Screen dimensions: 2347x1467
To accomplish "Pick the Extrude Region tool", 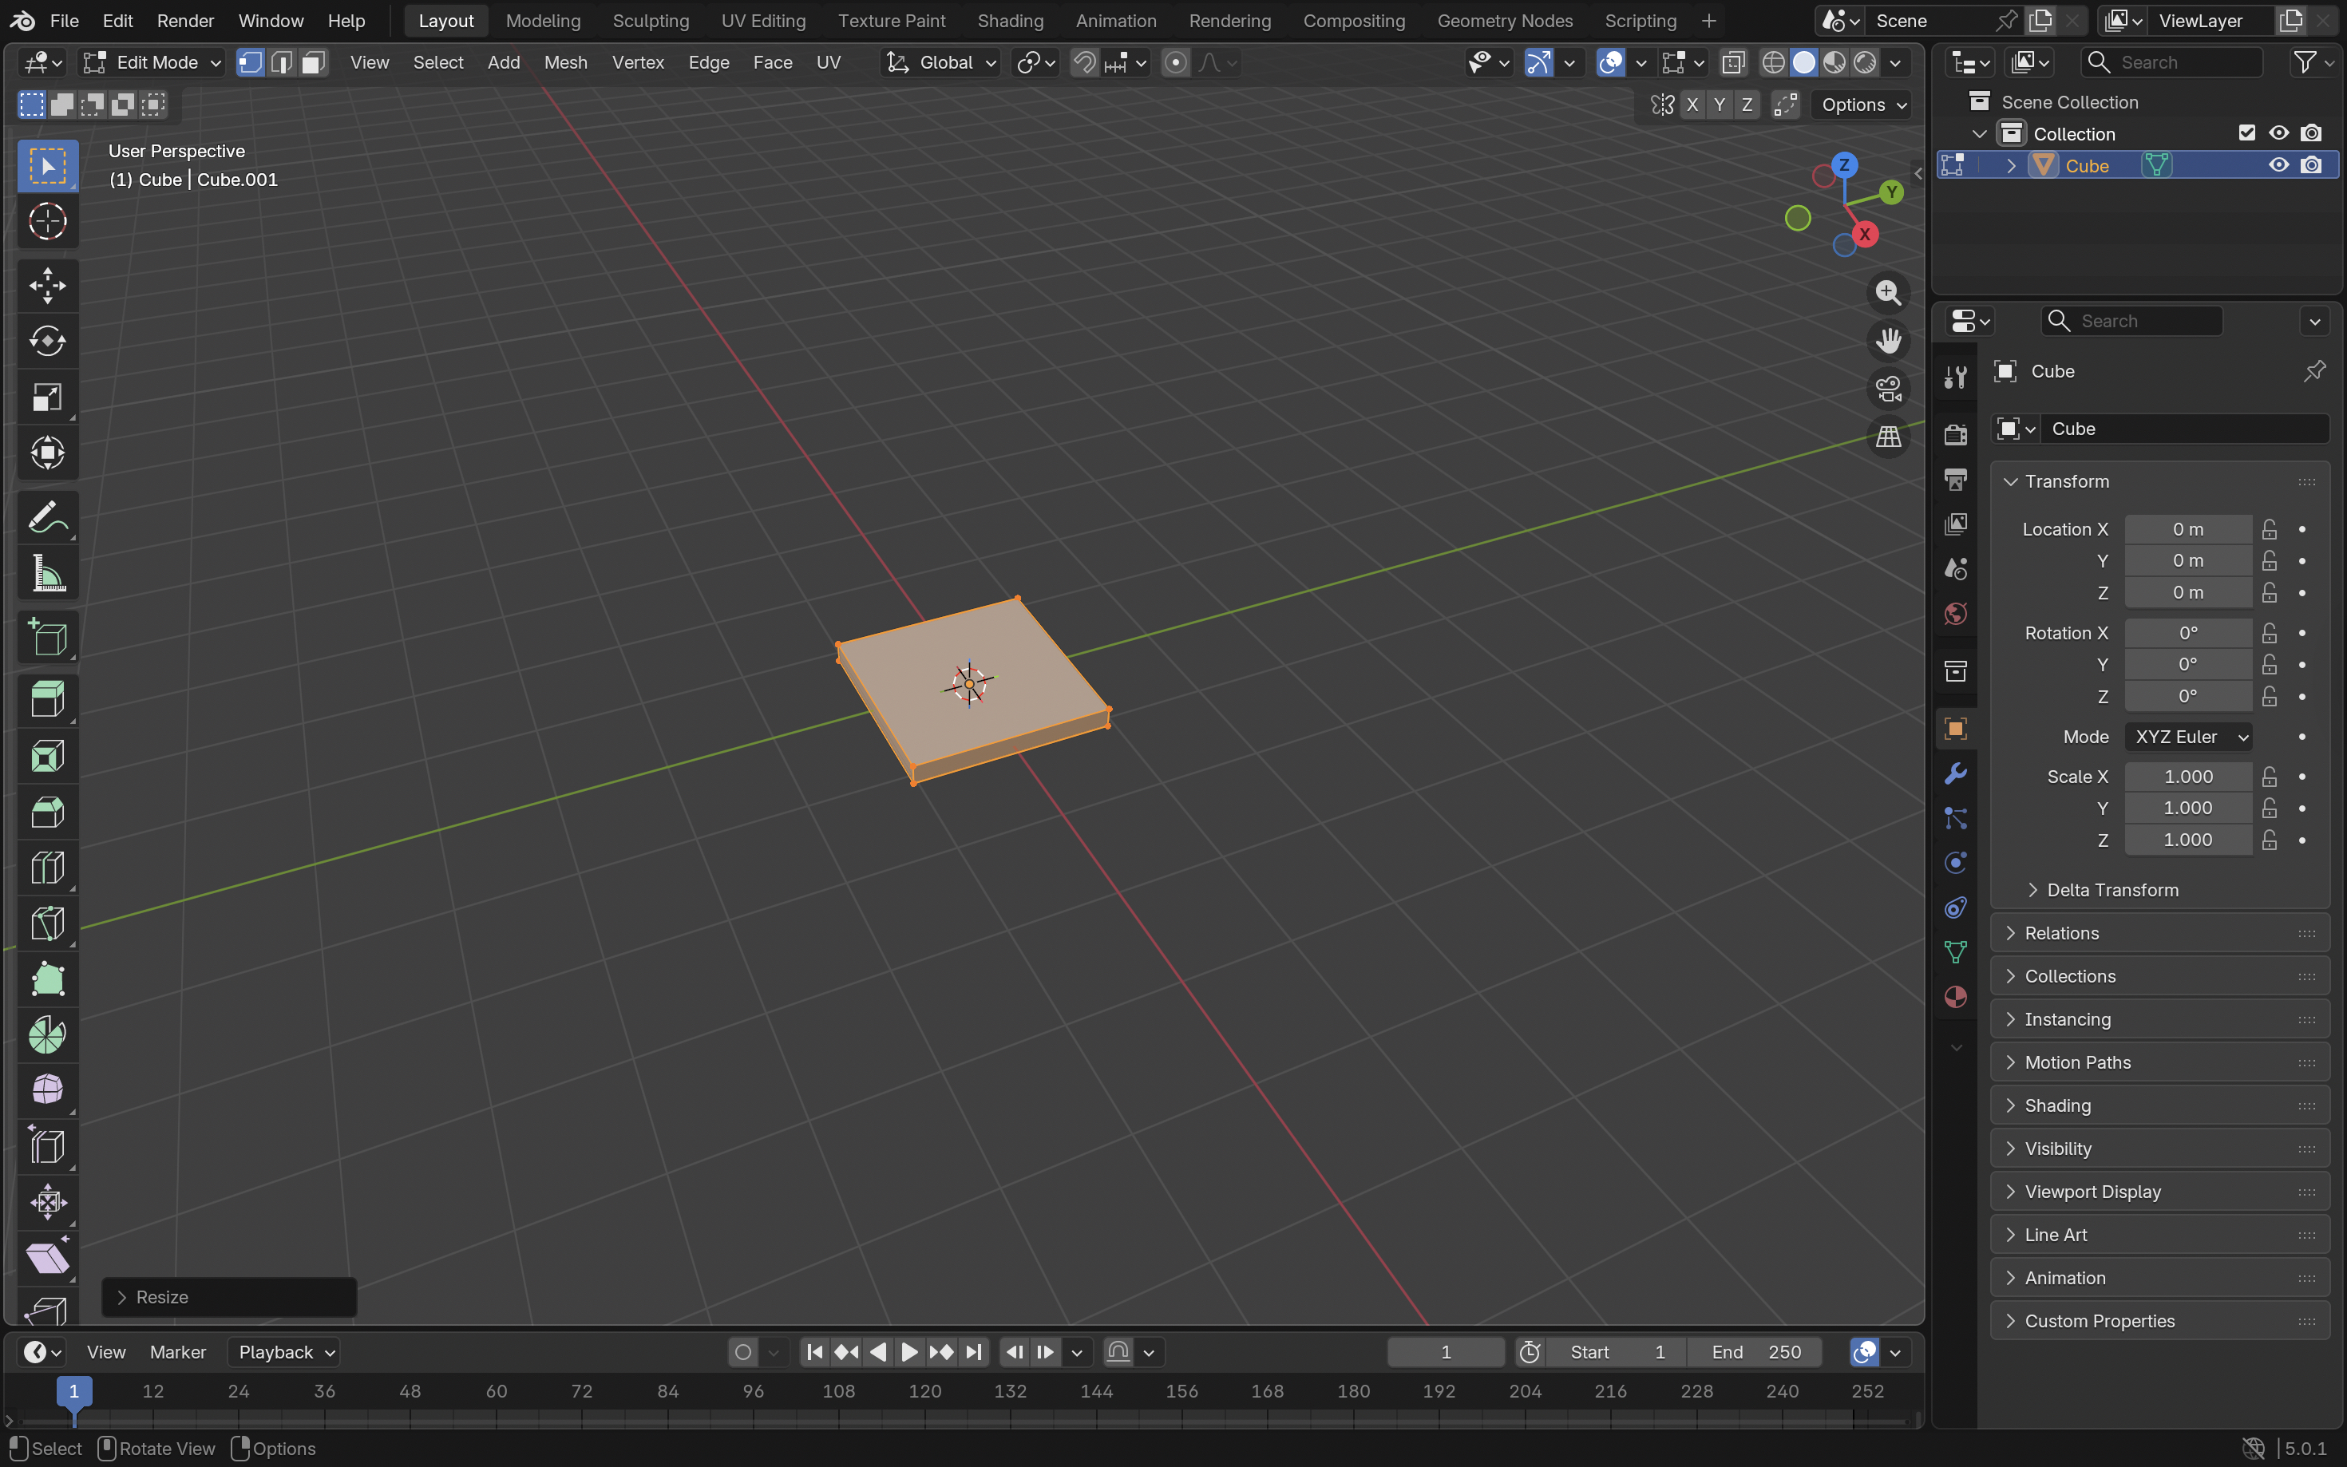I will [46, 698].
